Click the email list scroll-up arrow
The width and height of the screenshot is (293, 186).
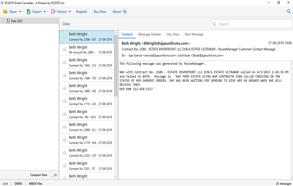[116, 33]
